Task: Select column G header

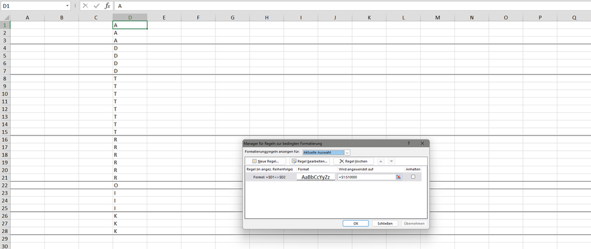Action: coord(232,17)
